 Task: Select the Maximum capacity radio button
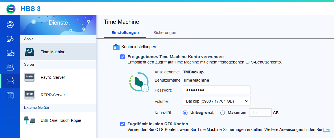(223, 112)
